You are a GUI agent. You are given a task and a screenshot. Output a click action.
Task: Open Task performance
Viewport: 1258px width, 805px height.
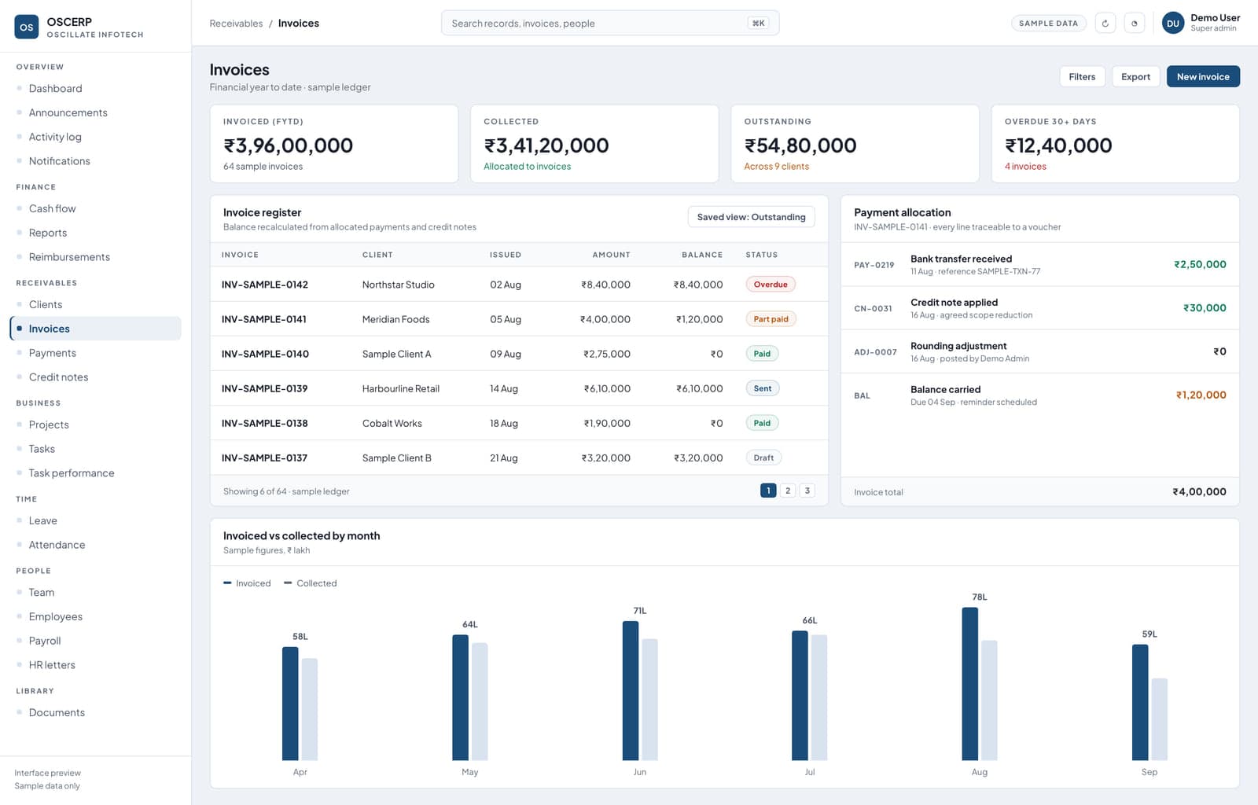pos(95,473)
